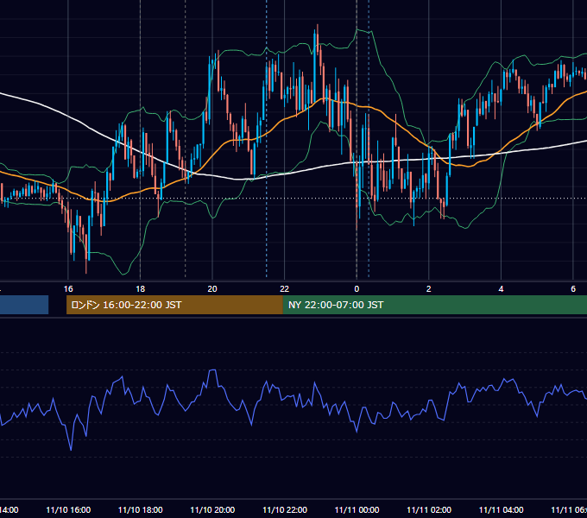Screen dimensions: 587x518
Task: Click the '11/11 00:00' date label
Action: [357, 510]
